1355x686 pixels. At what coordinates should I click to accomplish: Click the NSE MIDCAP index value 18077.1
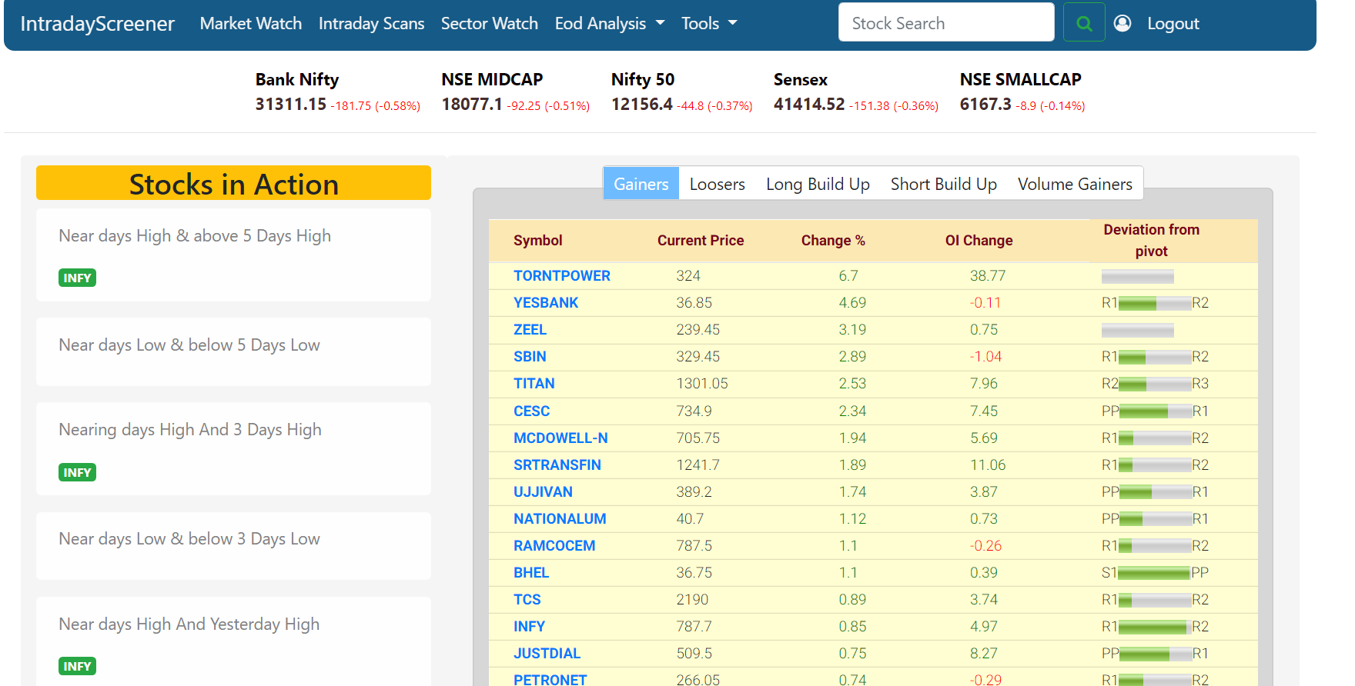click(x=472, y=104)
